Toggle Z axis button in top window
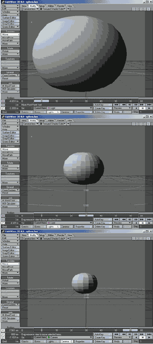The height and width of the screenshot is (344, 153). tap(3, 108)
